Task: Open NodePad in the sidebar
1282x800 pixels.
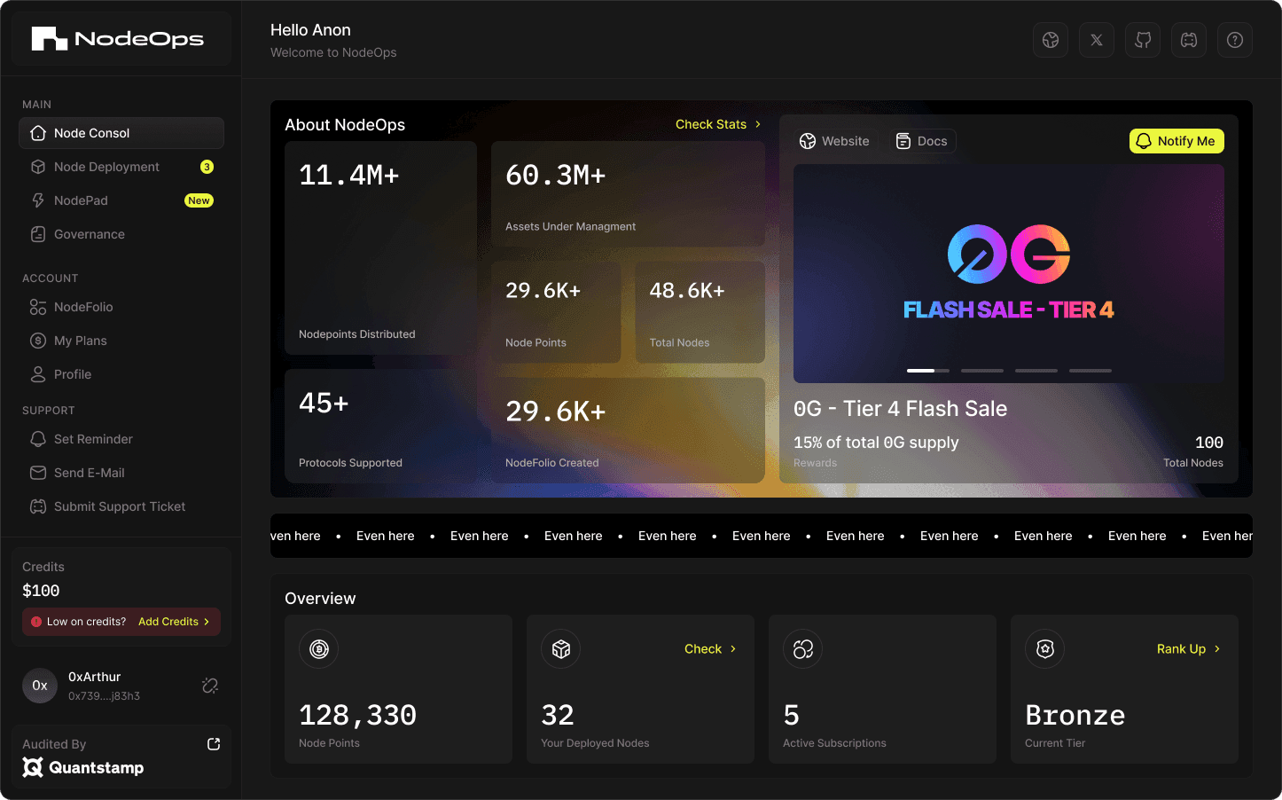Action: tap(121, 200)
